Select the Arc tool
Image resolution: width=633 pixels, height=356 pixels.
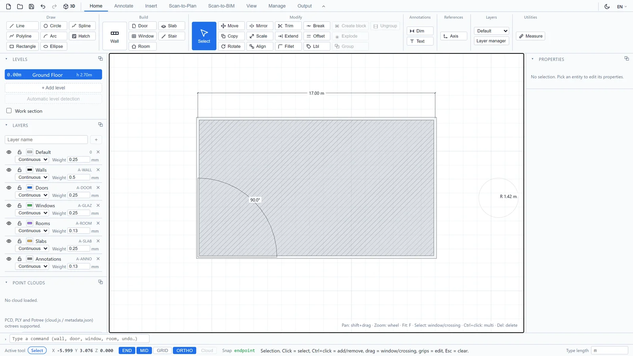(53, 36)
